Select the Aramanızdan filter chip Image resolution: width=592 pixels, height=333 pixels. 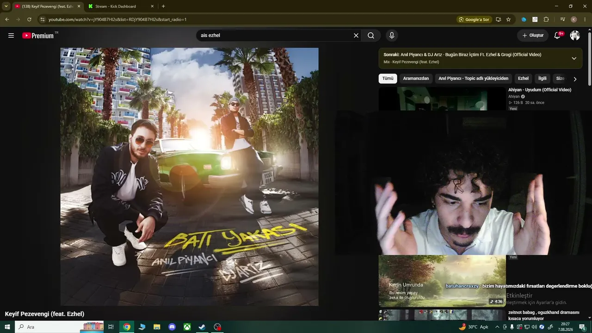(x=416, y=79)
